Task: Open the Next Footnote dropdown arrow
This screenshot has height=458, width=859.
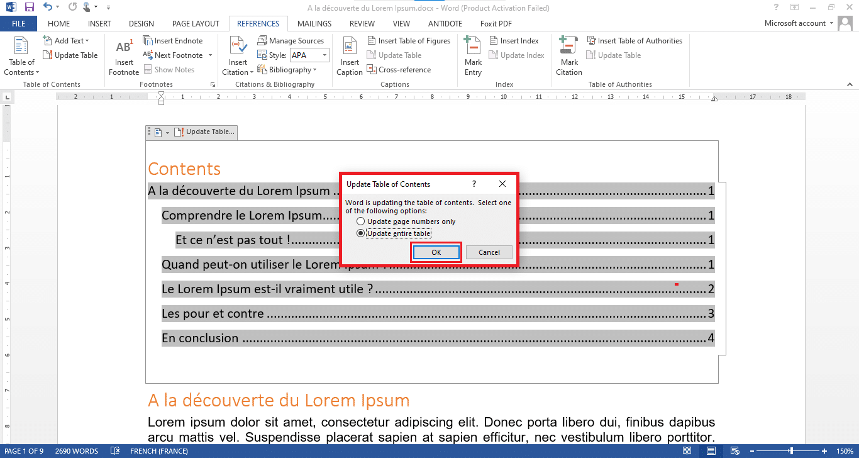Action: point(210,55)
